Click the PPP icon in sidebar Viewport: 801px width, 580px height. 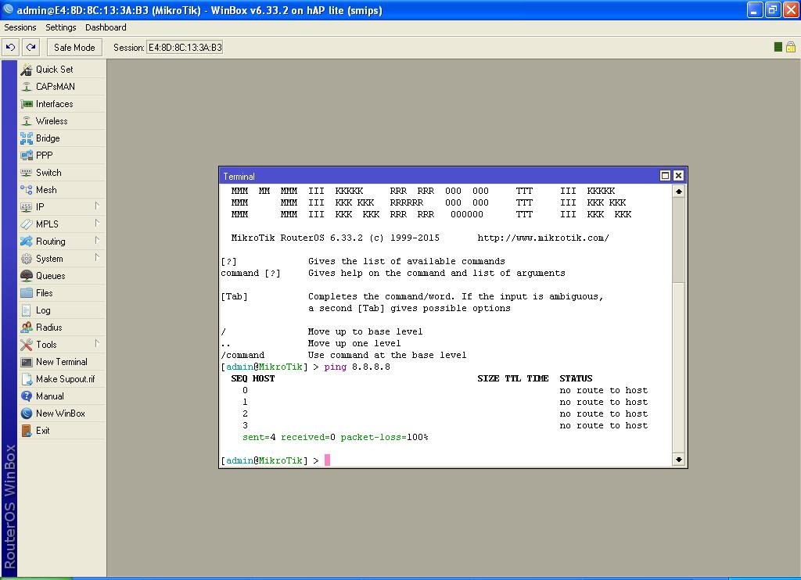27,156
